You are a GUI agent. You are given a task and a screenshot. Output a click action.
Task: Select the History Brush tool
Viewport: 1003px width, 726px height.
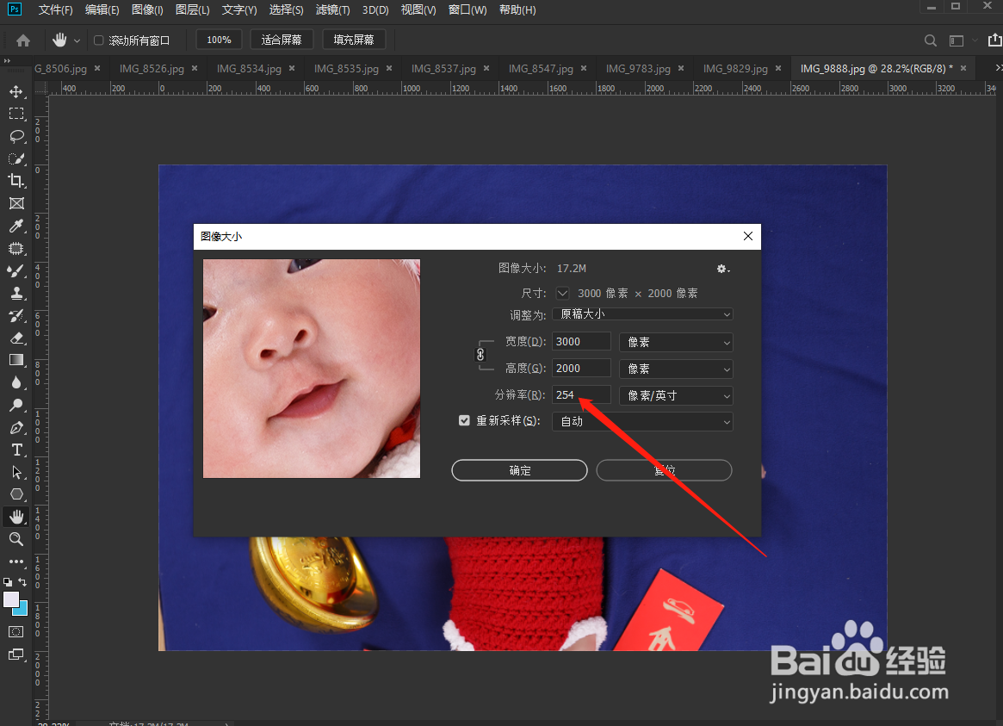(x=16, y=315)
